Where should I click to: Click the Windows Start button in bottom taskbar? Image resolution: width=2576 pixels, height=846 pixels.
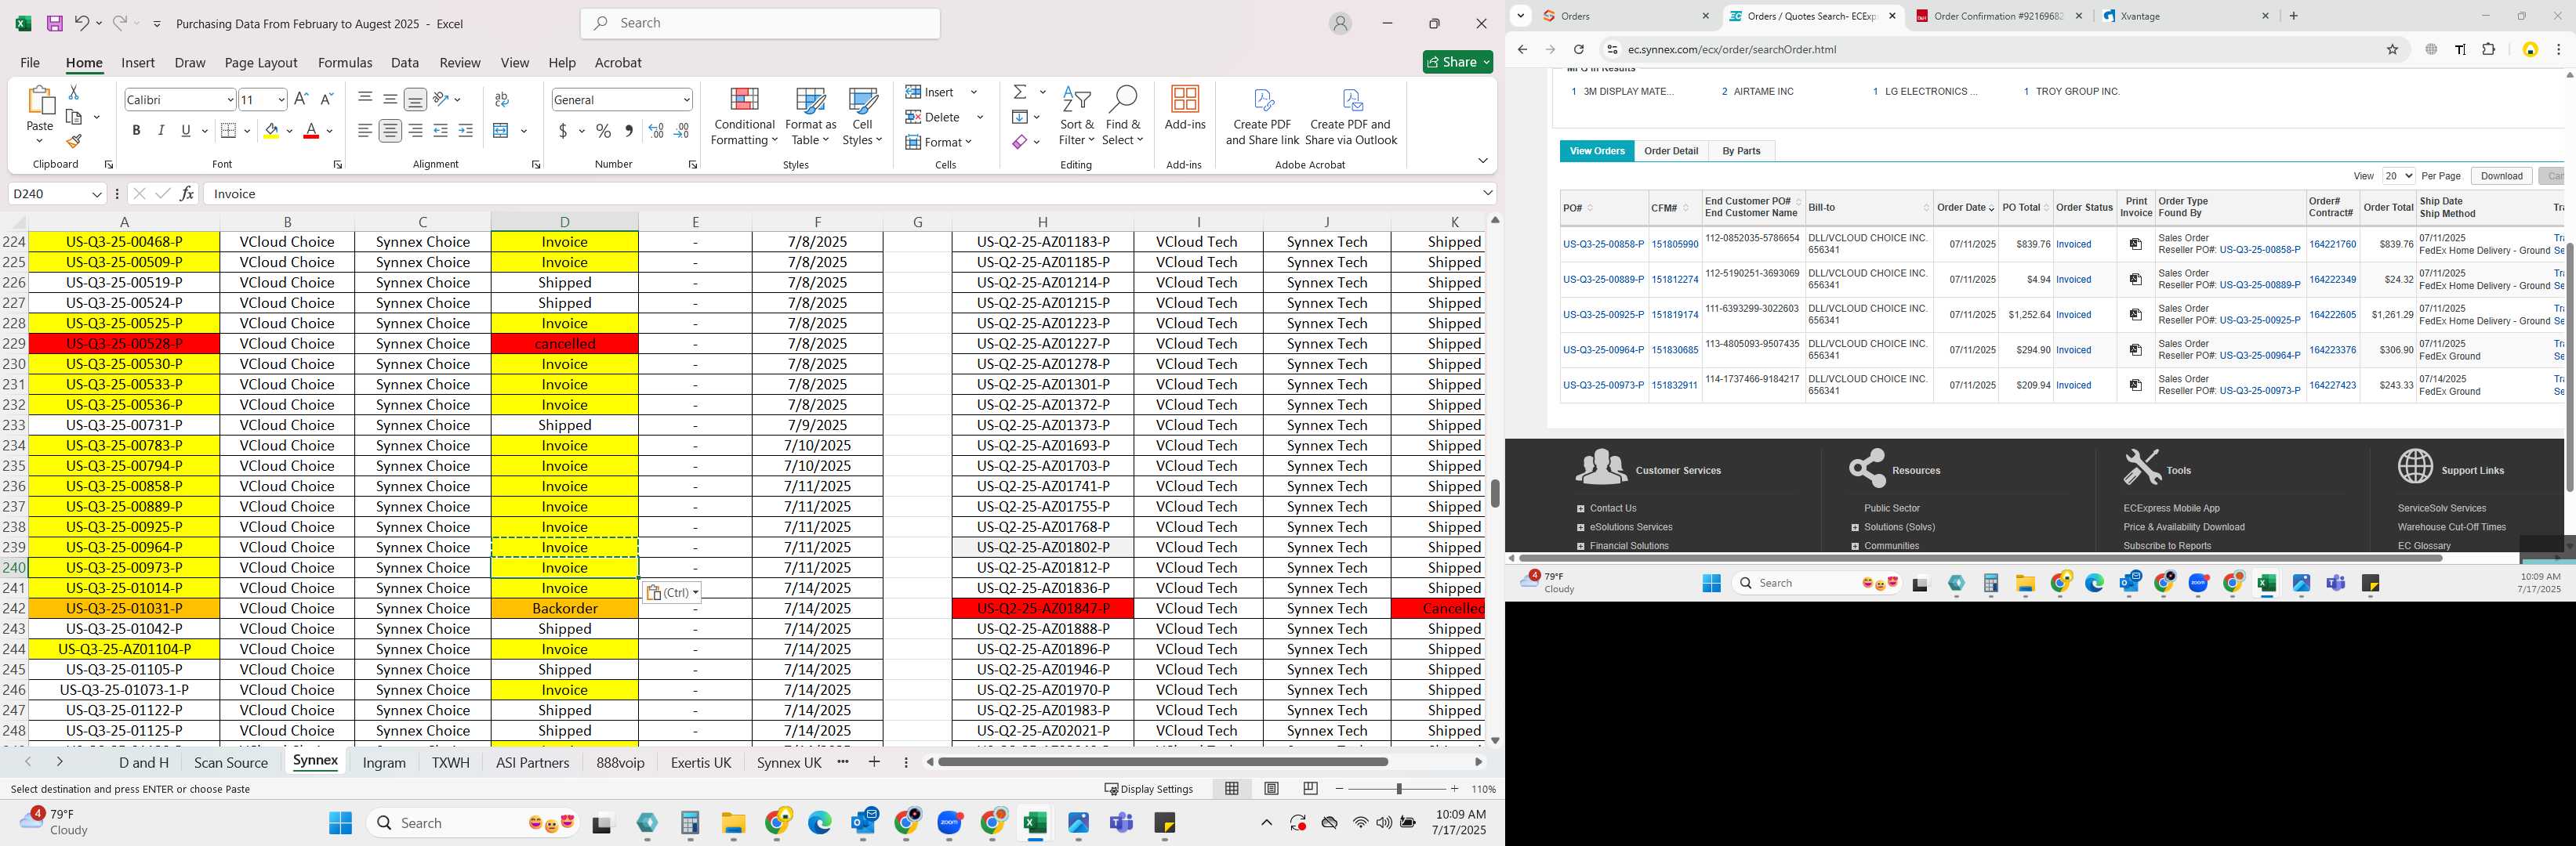[x=340, y=822]
